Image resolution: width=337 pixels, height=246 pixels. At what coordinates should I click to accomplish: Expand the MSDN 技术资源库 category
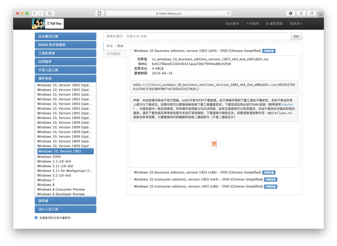coord(65,45)
